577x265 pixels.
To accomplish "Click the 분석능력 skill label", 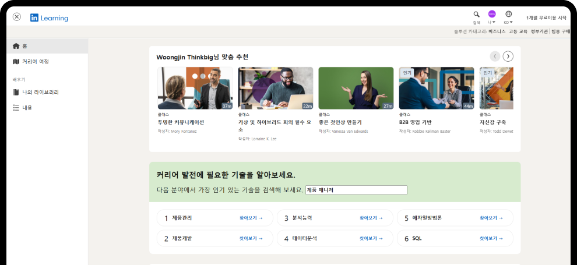I will pos(302,218).
